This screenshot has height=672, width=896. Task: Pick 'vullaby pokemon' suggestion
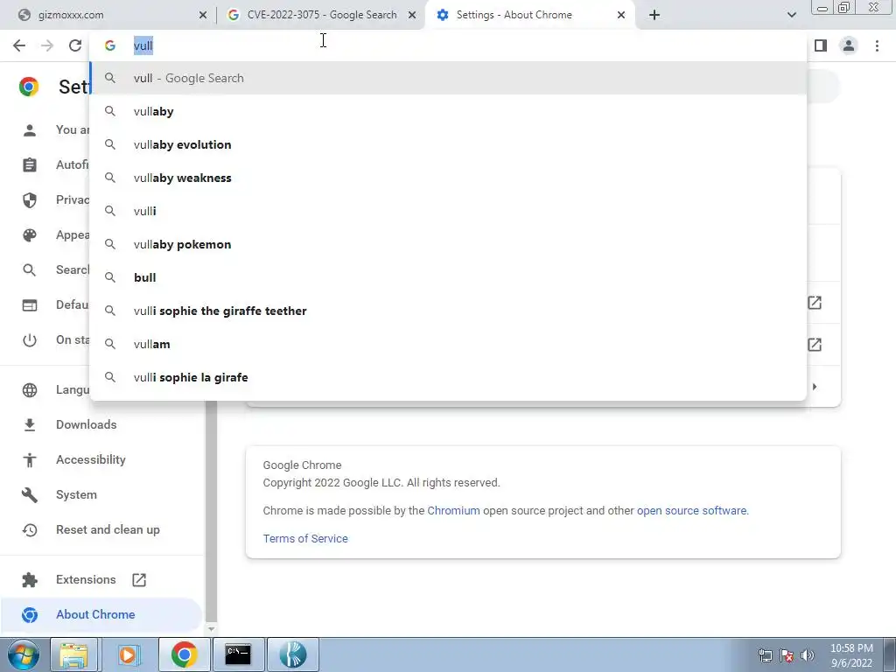(449, 244)
